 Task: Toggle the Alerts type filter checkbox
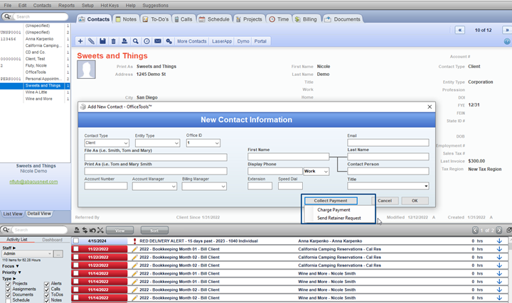click(x=47, y=284)
